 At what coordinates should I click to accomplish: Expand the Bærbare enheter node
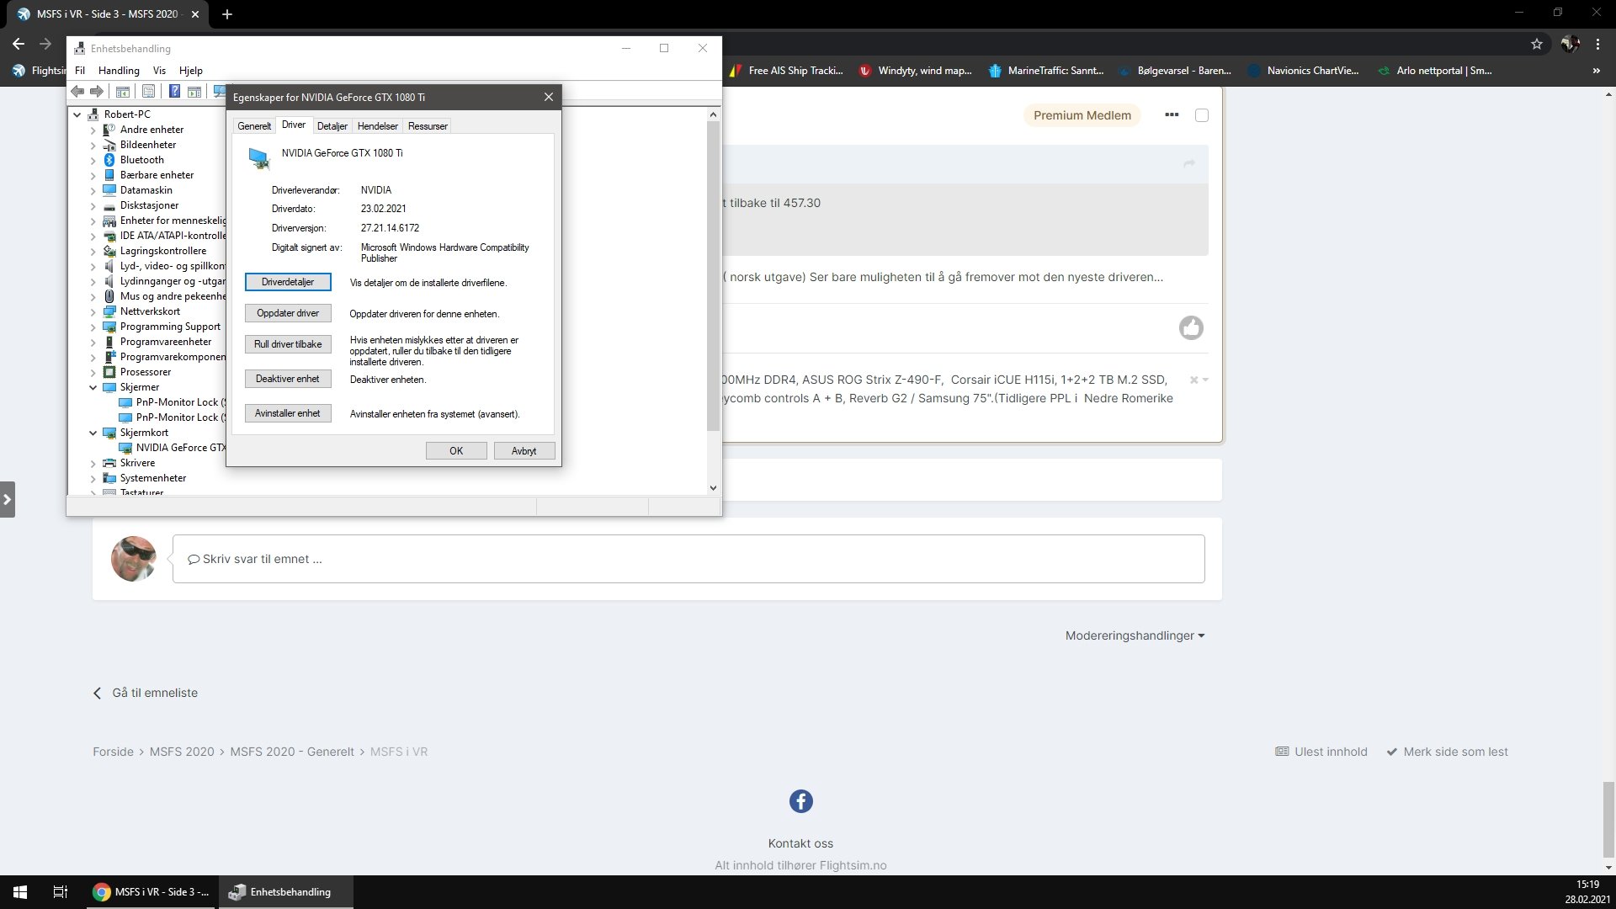coord(93,175)
